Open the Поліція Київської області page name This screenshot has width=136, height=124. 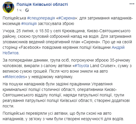tap(42, 4)
